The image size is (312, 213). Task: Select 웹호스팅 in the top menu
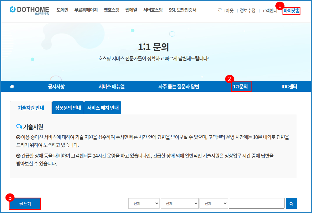[x=112, y=10]
